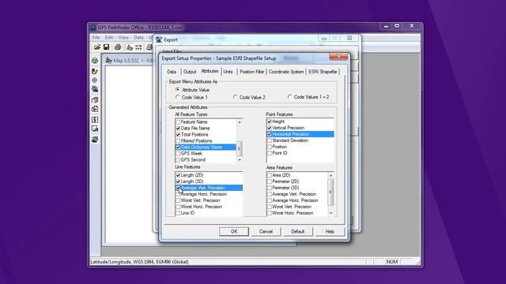Screen dimensions: 506x284
Task: Click the seventh icon in the utility sidebar
Action: click(95, 119)
